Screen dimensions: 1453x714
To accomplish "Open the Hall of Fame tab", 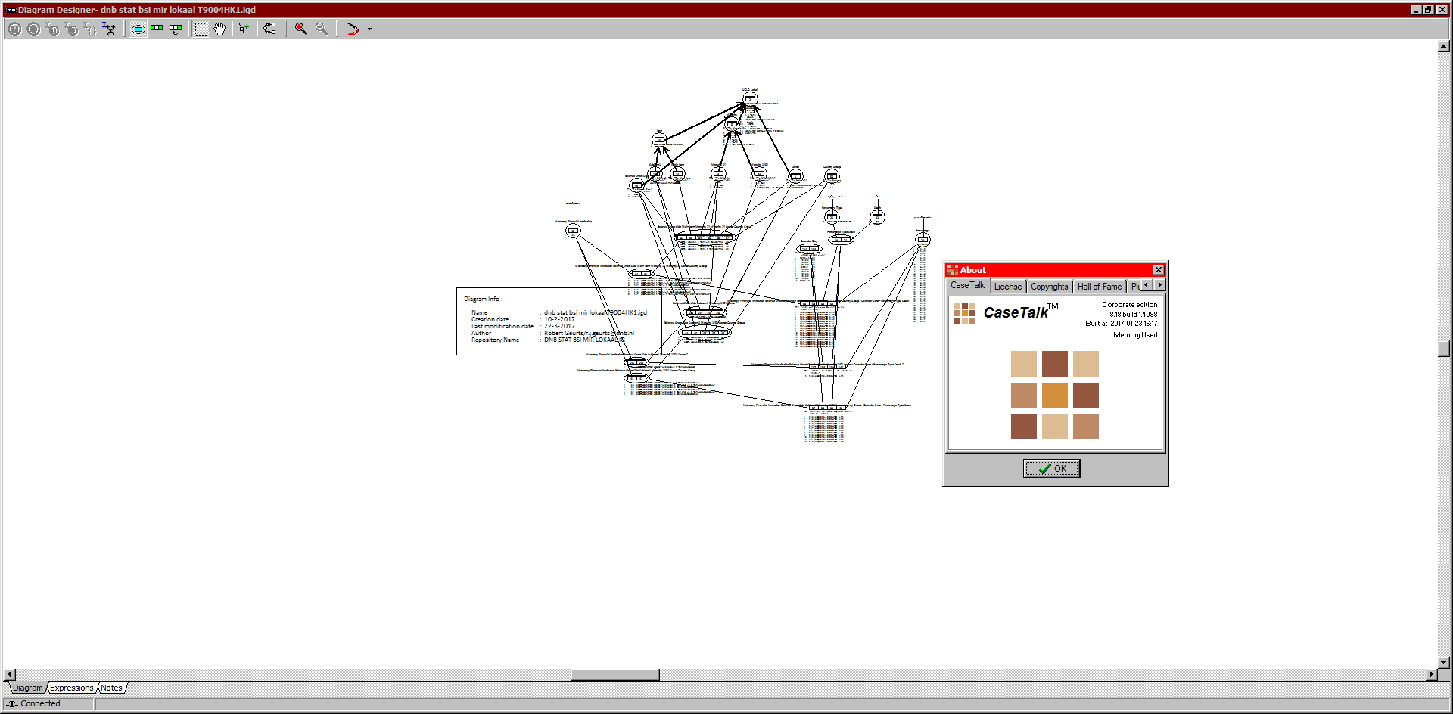I will click(1099, 287).
